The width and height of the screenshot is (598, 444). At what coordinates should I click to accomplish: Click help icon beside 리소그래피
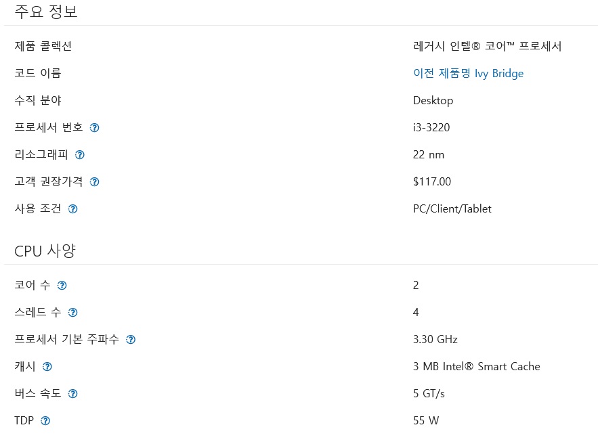coord(80,154)
